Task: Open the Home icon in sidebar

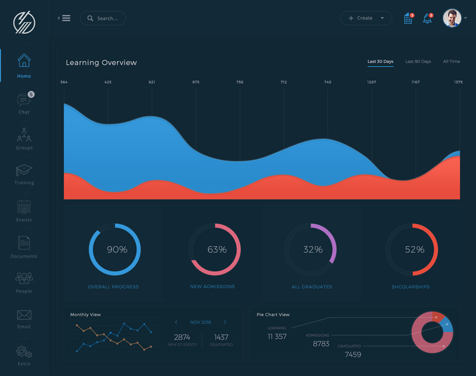Action: [x=24, y=61]
